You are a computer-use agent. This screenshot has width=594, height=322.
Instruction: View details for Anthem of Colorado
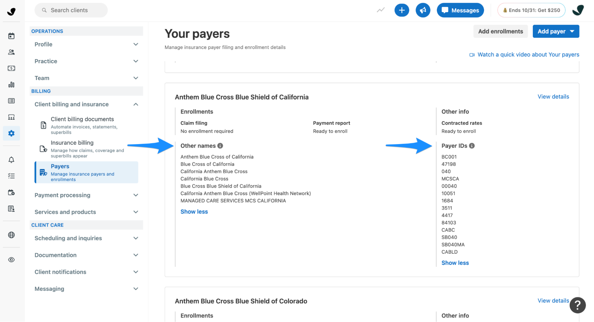click(x=553, y=301)
